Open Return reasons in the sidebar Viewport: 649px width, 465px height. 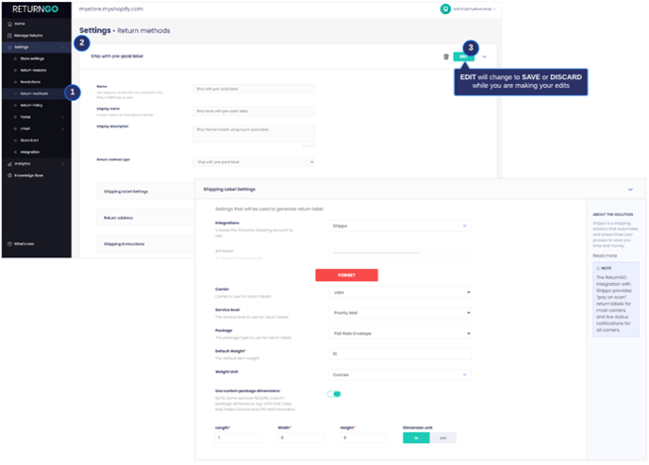(x=34, y=71)
